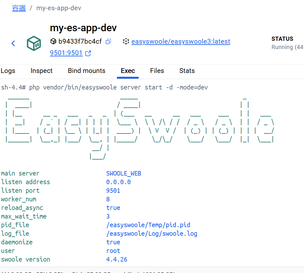
Task: Click the user value root
Action: point(113,251)
